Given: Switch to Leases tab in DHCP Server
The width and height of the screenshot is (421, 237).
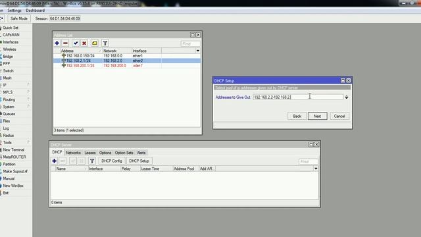Looking at the screenshot, I should 90,153.
